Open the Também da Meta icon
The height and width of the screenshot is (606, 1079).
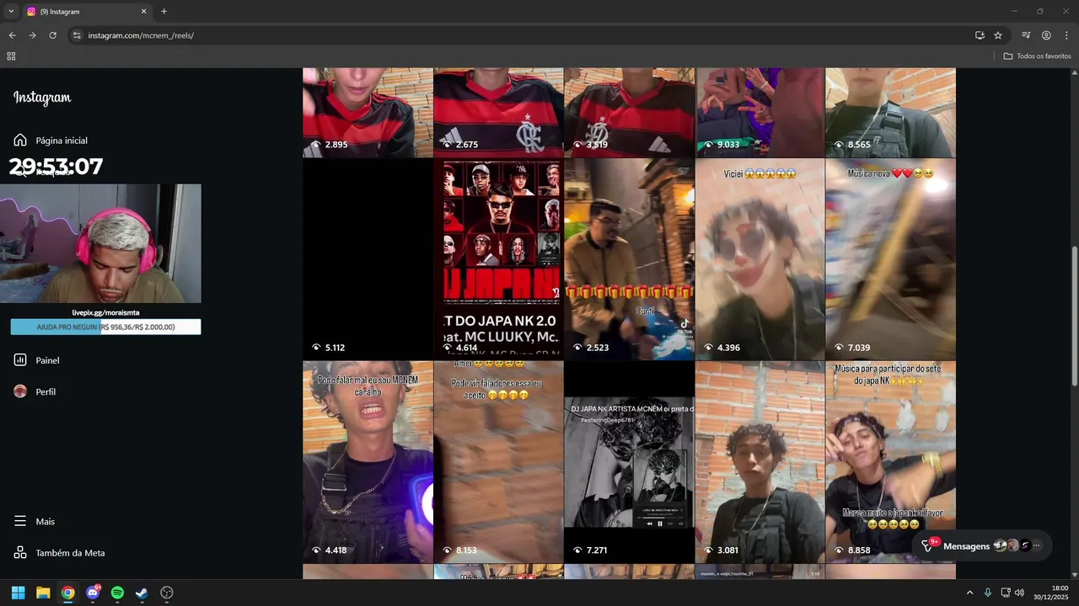tap(20, 553)
